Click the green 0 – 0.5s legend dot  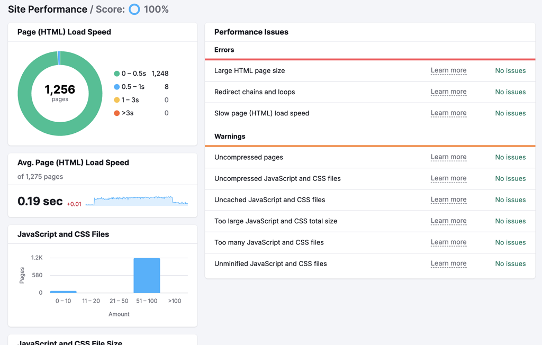[x=117, y=74]
